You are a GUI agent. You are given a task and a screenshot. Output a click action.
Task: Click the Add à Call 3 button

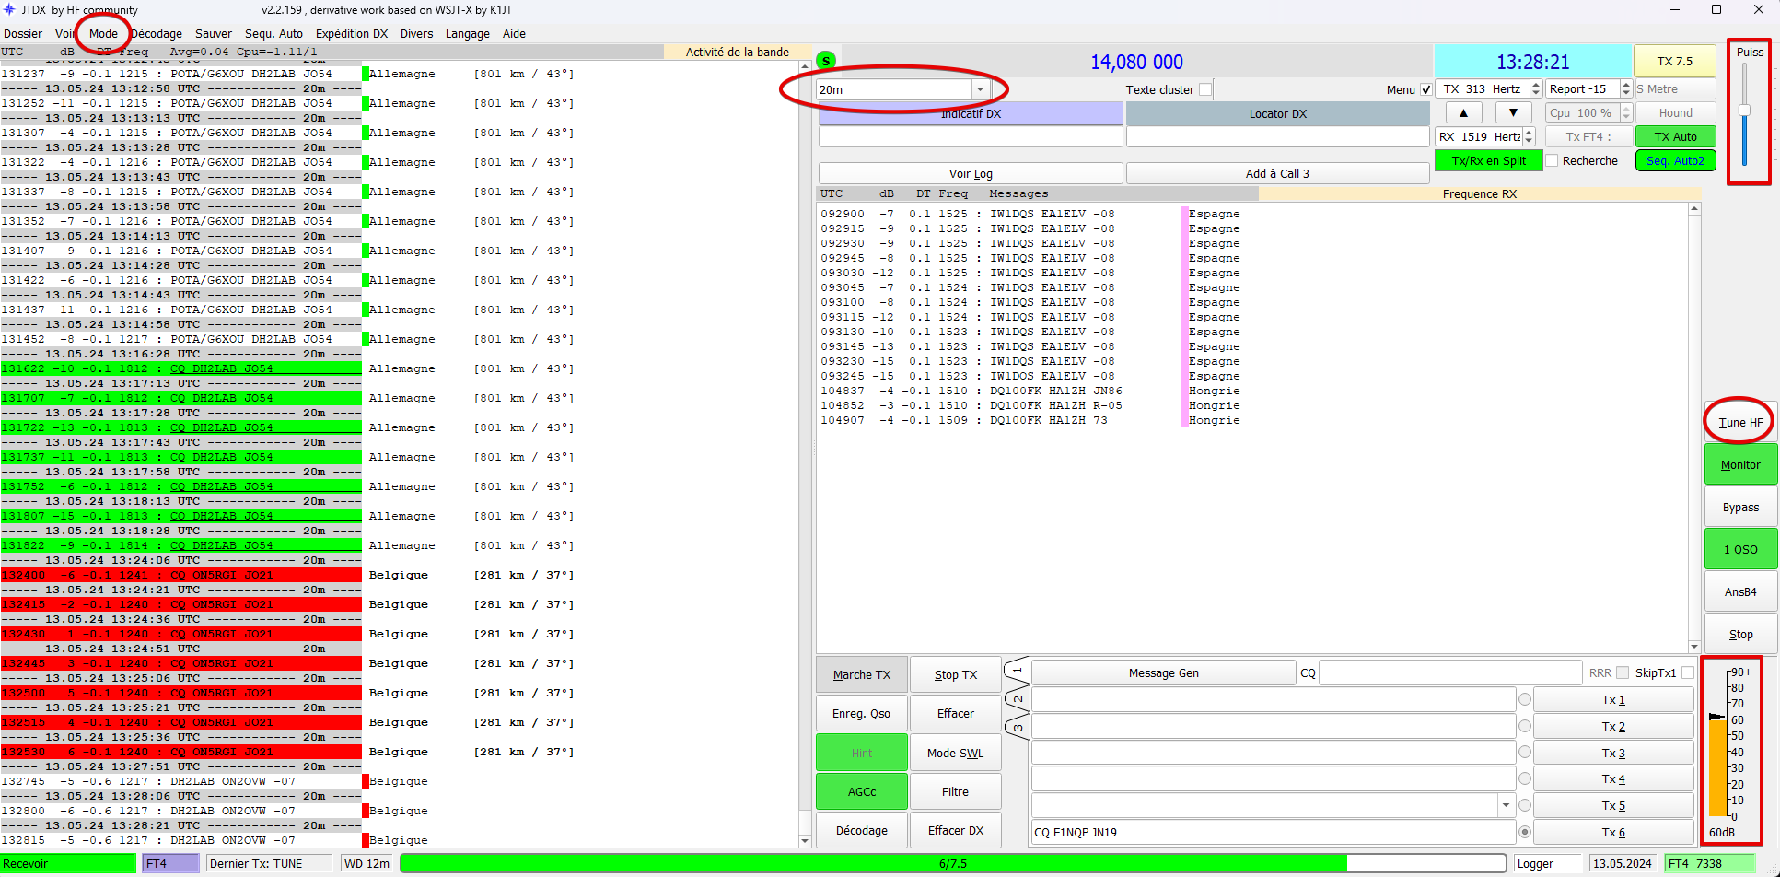1277,173
